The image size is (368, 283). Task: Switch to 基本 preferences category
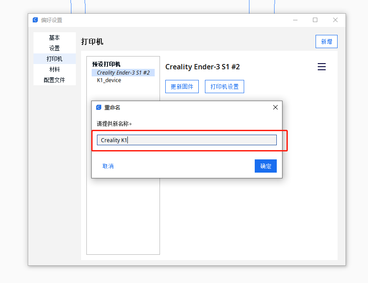(x=55, y=38)
